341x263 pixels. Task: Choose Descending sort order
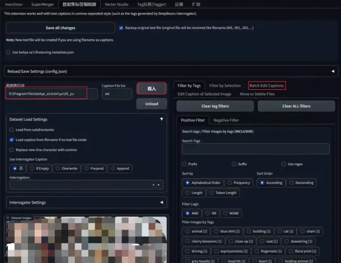pos(301,183)
